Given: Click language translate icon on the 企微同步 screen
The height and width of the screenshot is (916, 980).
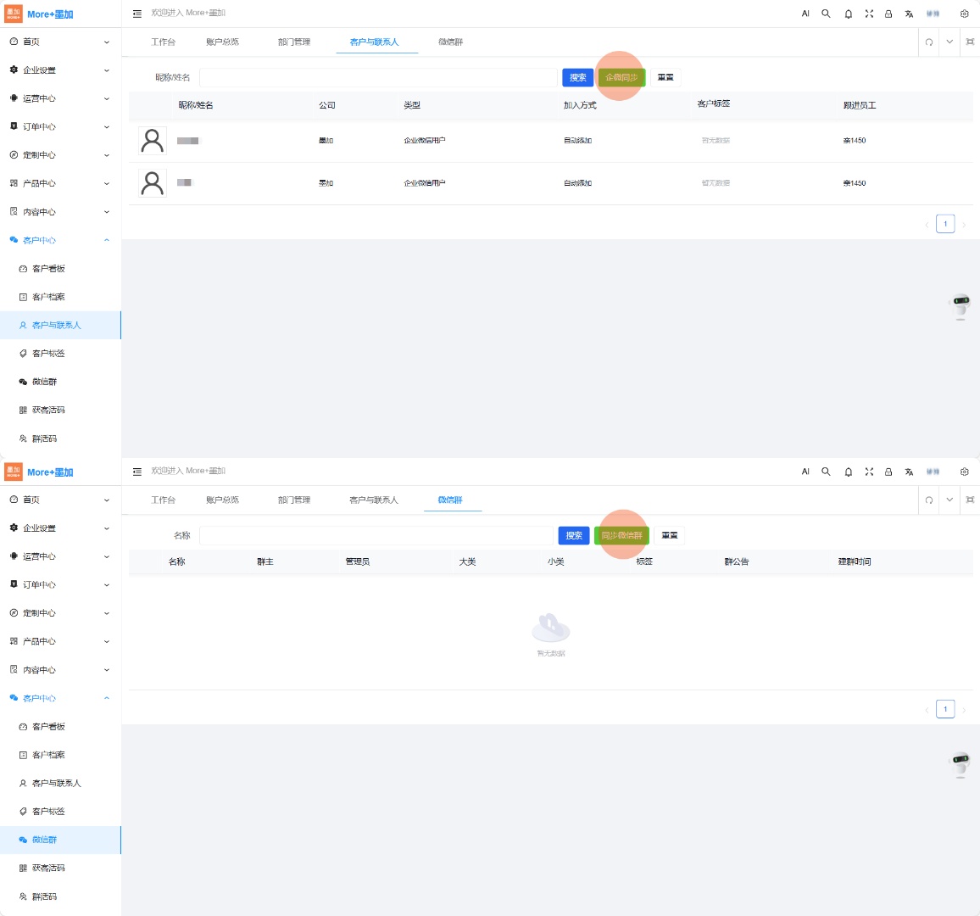Looking at the screenshot, I should click(909, 14).
